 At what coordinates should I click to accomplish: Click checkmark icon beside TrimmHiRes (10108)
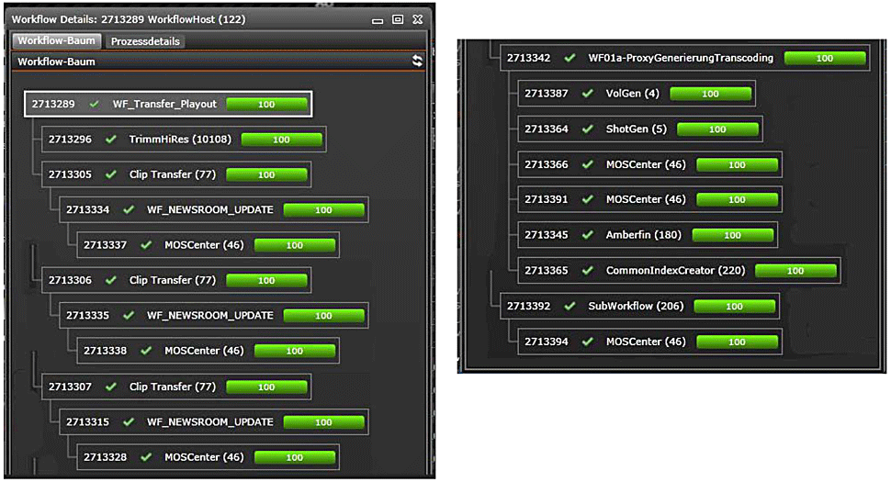(x=111, y=140)
